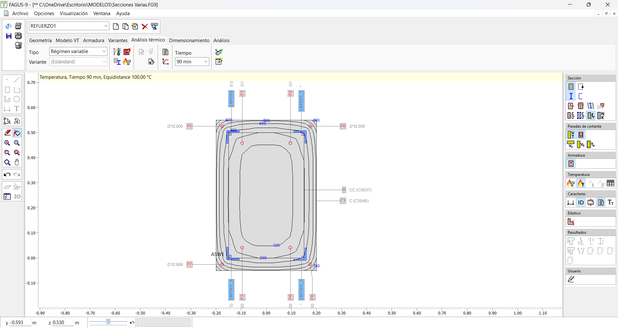This screenshot has width=618, height=328.
Task: Click the temperature table grid icon
Action: [610, 183]
